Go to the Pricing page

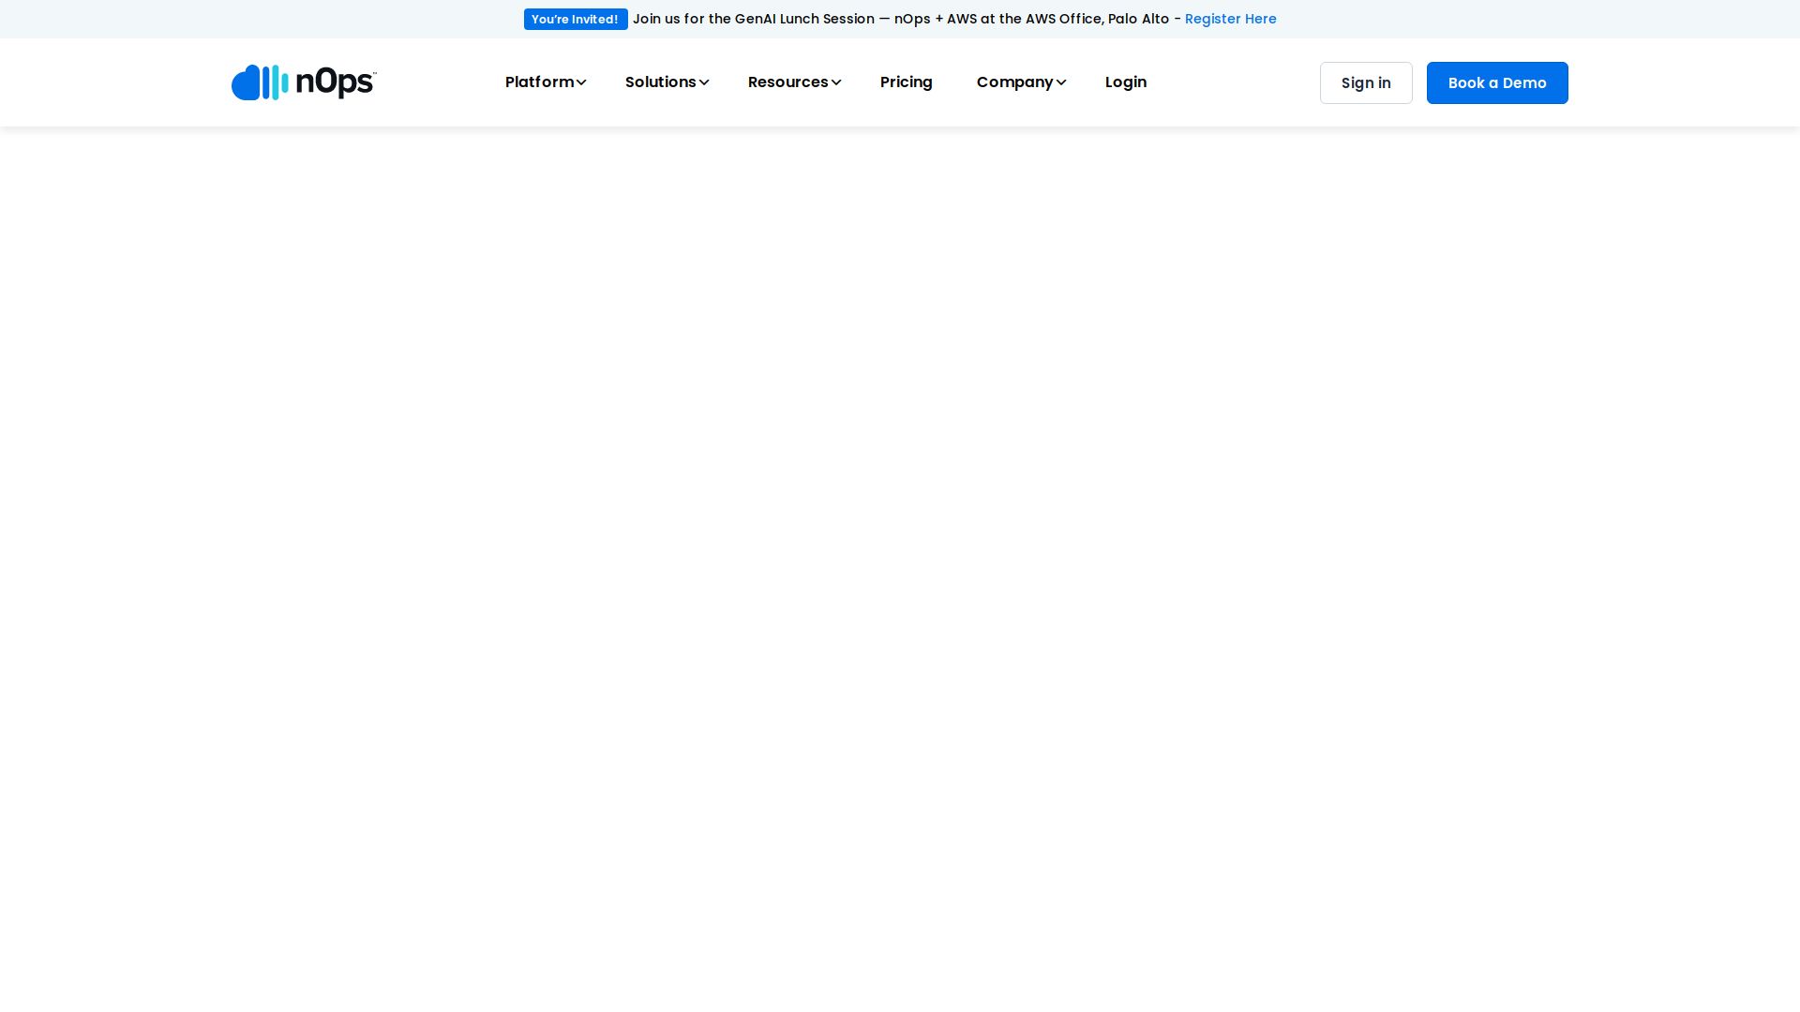906,82
